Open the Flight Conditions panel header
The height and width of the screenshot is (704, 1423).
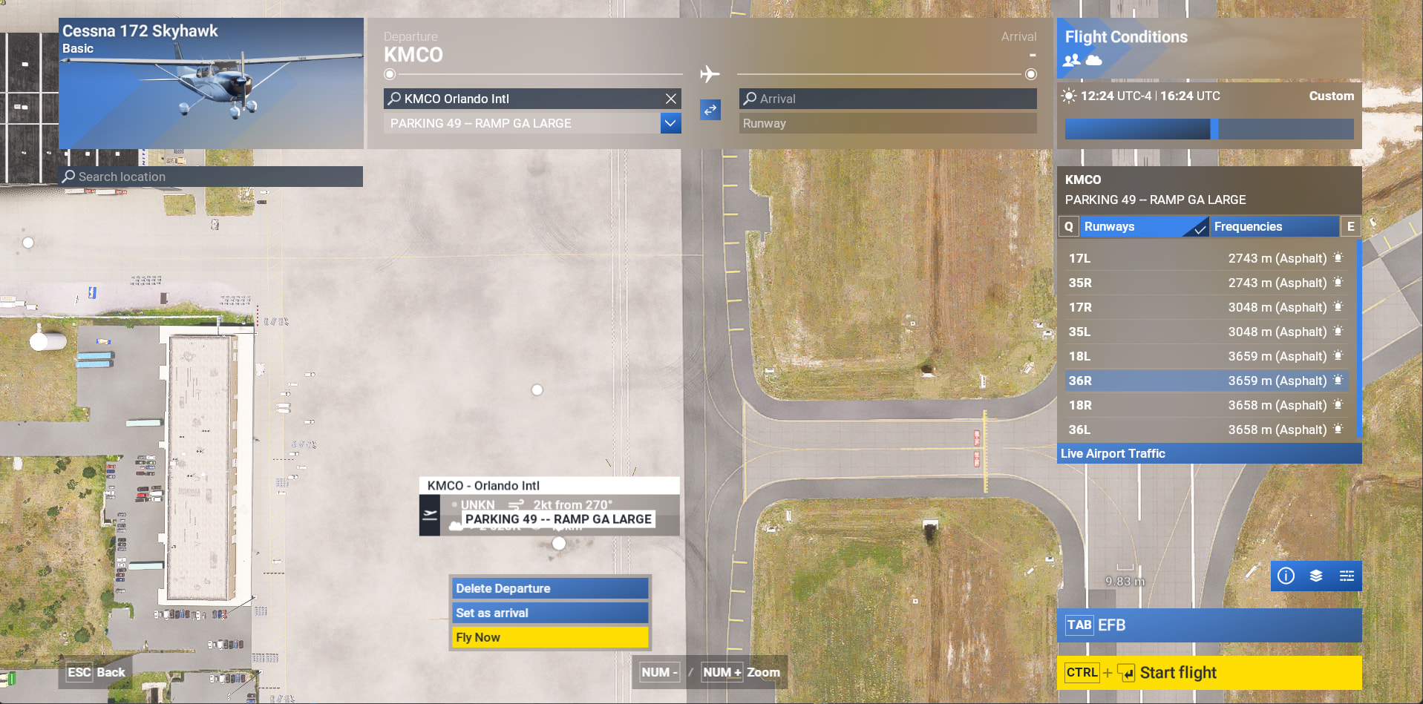(x=1210, y=48)
